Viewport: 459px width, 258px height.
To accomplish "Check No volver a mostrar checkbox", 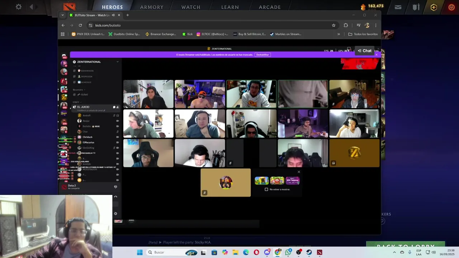I will (x=266, y=189).
